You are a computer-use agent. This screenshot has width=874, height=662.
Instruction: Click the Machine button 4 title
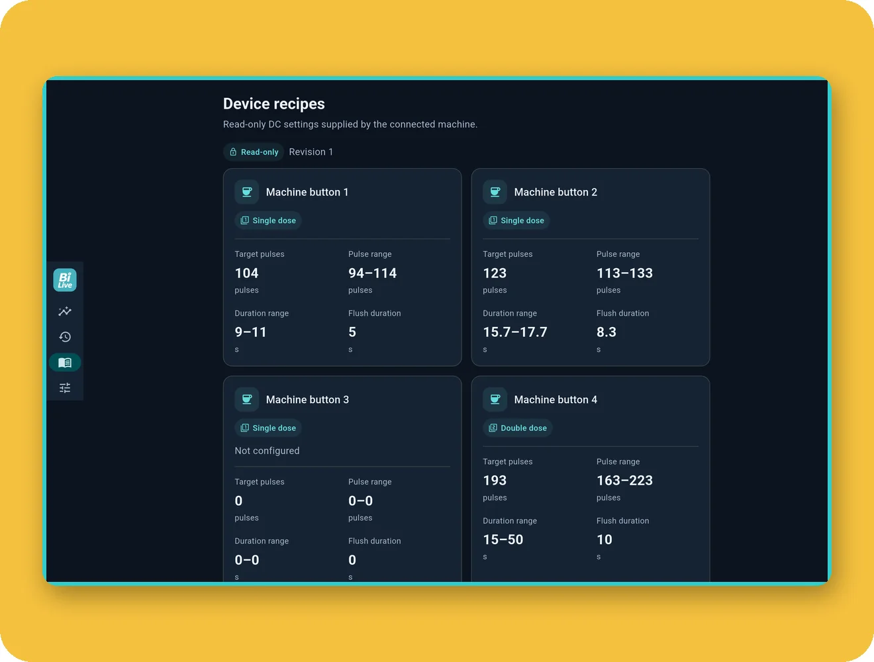(556, 399)
